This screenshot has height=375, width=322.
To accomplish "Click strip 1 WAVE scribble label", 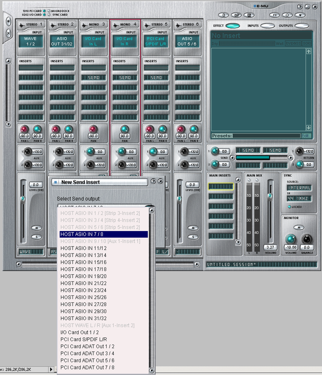I will point(31,252).
